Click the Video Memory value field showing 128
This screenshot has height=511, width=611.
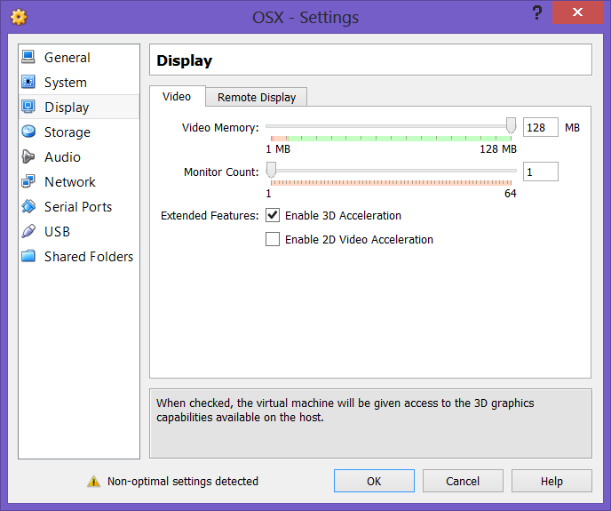click(x=541, y=127)
